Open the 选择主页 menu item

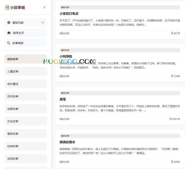click(x=26, y=33)
